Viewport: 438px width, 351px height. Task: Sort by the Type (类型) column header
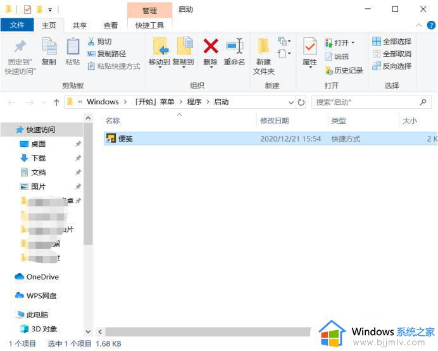339,121
